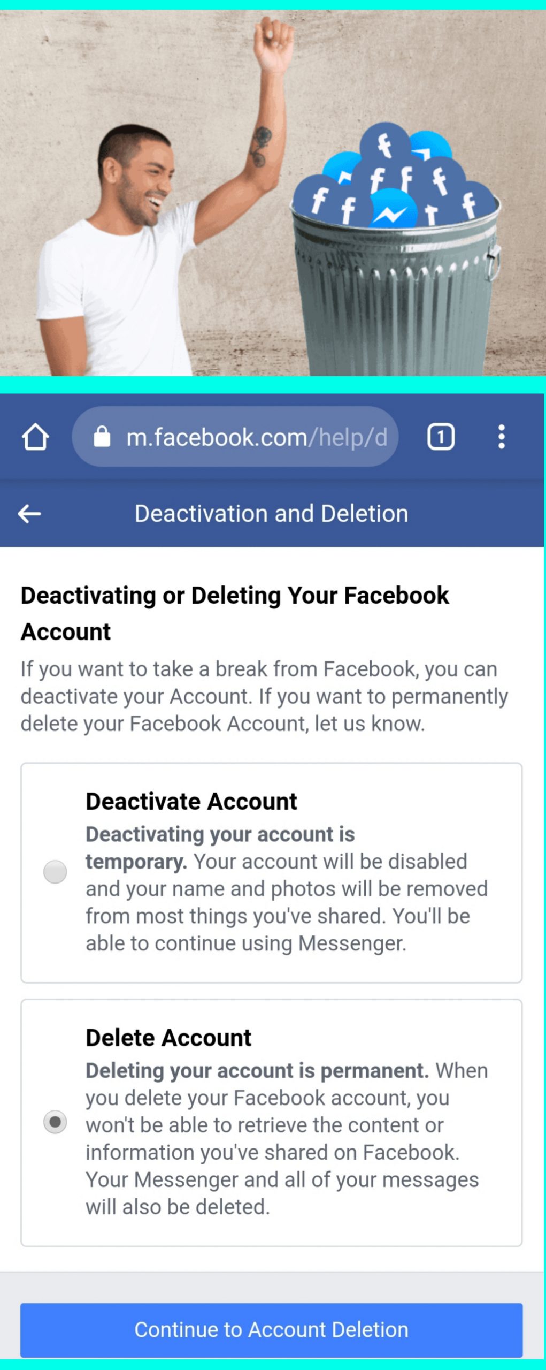546x1370 pixels.
Task: Tap the padlock site security icon
Action: pyautogui.click(x=102, y=437)
